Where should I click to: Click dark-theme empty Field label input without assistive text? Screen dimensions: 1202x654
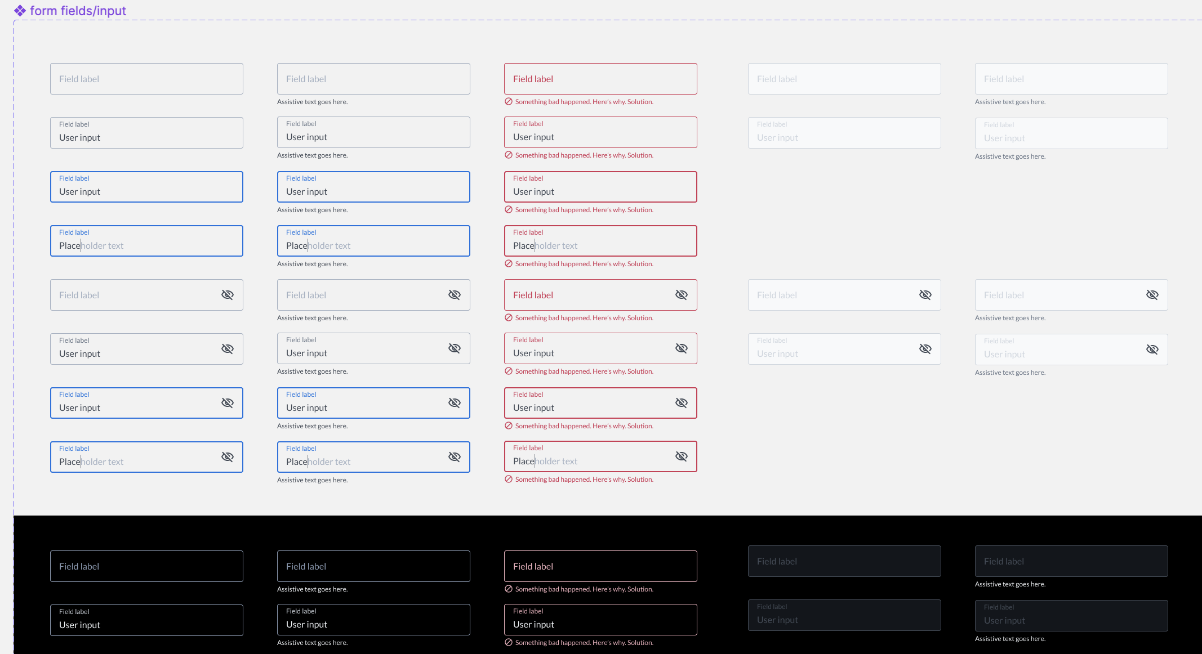146,566
